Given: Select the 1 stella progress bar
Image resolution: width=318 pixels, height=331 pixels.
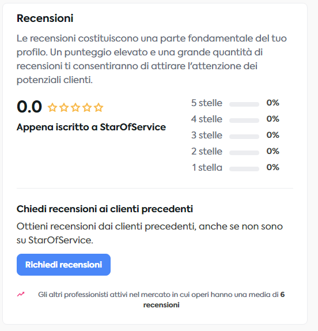Looking at the screenshot, I should 244,169.
